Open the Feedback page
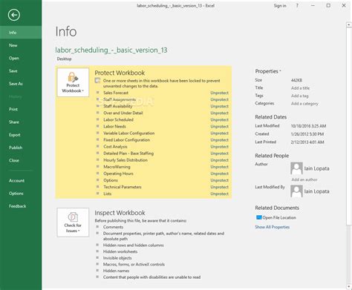This screenshot has height=290, width=352. coord(21,206)
